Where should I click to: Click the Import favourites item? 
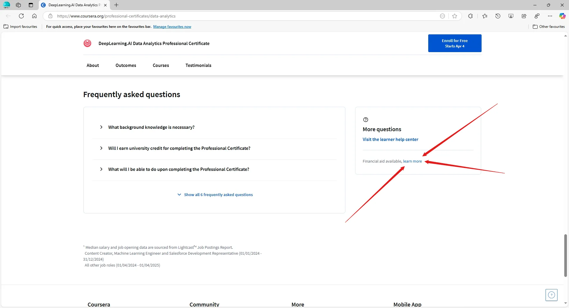pyautogui.click(x=20, y=27)
